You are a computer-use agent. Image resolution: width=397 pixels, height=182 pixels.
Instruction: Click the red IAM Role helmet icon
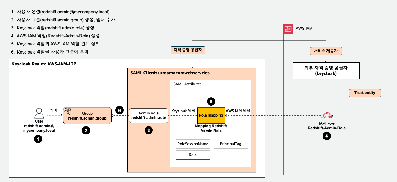(327, 116)
